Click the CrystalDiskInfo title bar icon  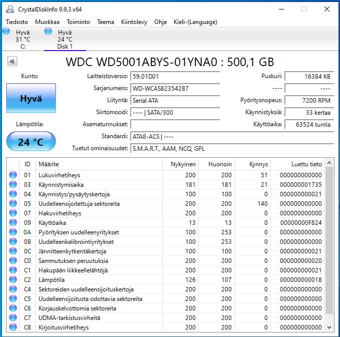10,10
